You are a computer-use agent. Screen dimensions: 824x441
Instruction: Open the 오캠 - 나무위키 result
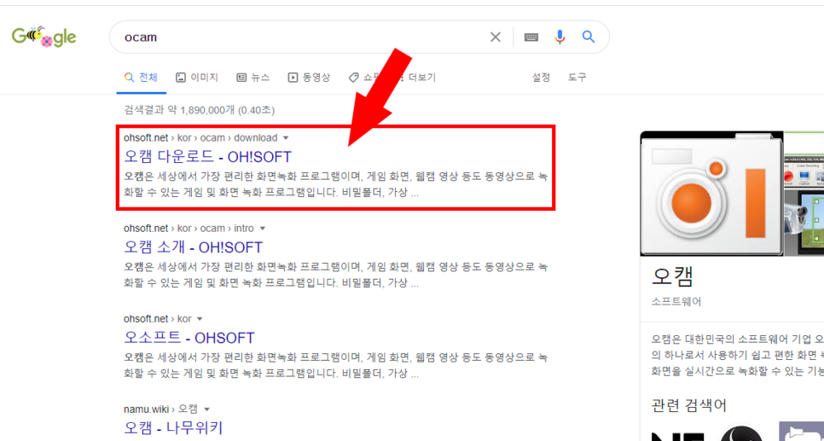point(173,427)
